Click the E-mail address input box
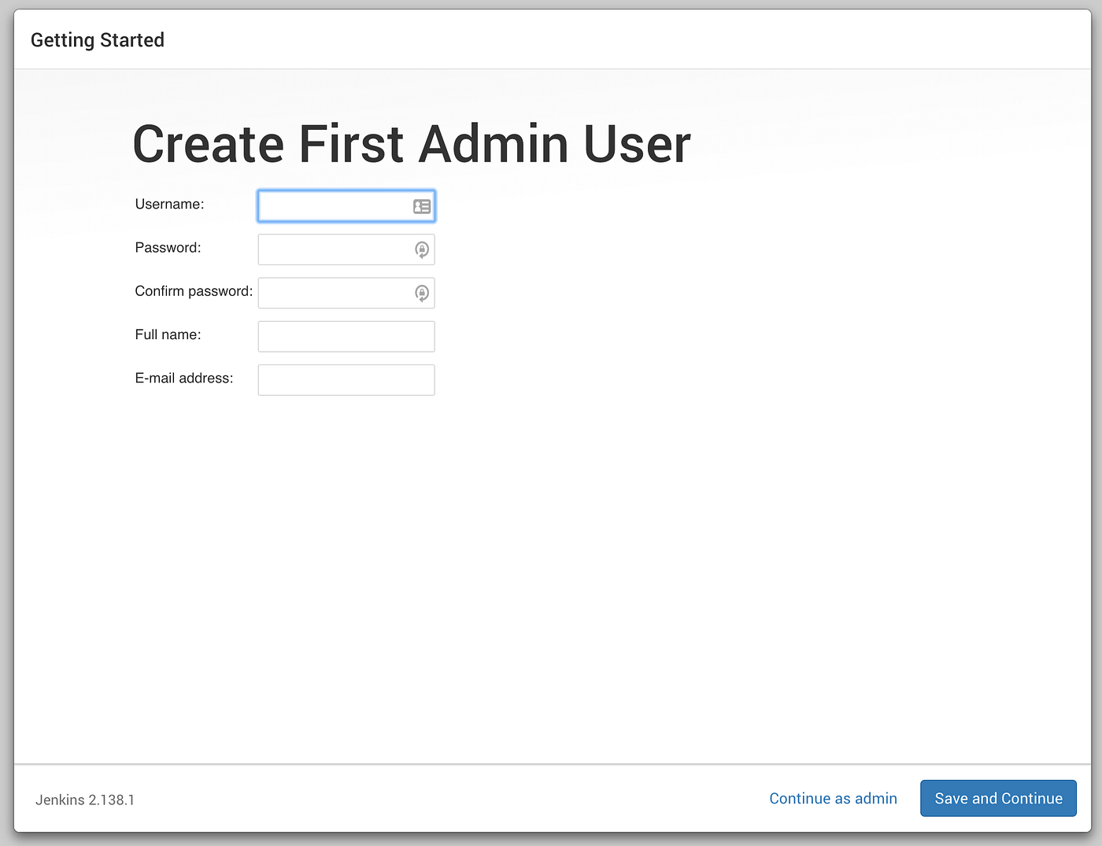The width and height of the screenshot is (1102, 846). (x=346, y=379)
